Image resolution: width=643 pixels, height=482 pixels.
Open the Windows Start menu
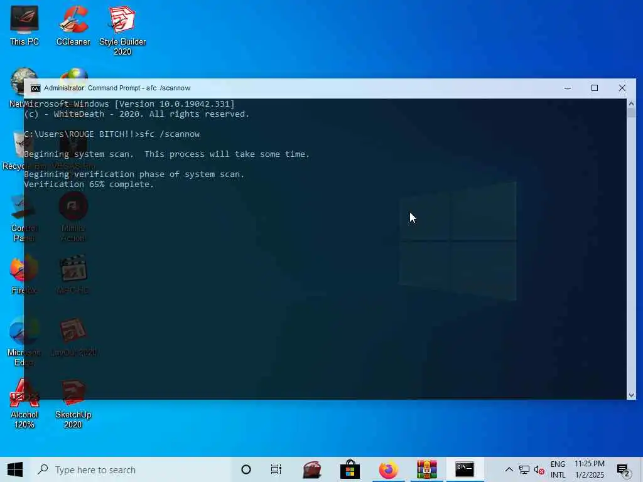pyautogui.click(x=15, y=469)
